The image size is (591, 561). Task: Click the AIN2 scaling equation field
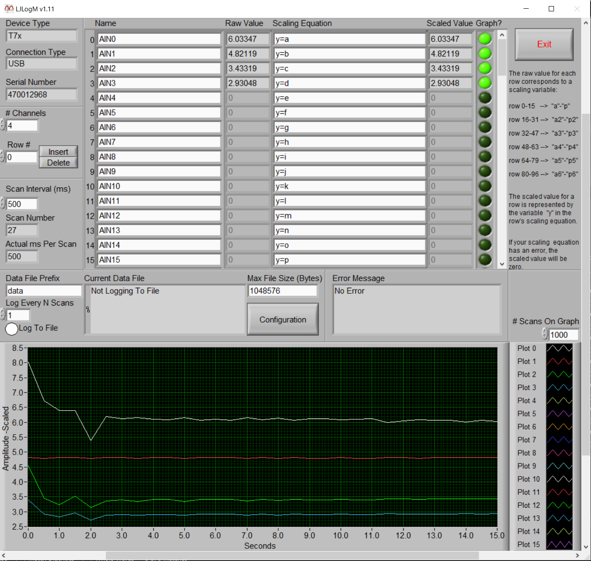click(349, 68)
